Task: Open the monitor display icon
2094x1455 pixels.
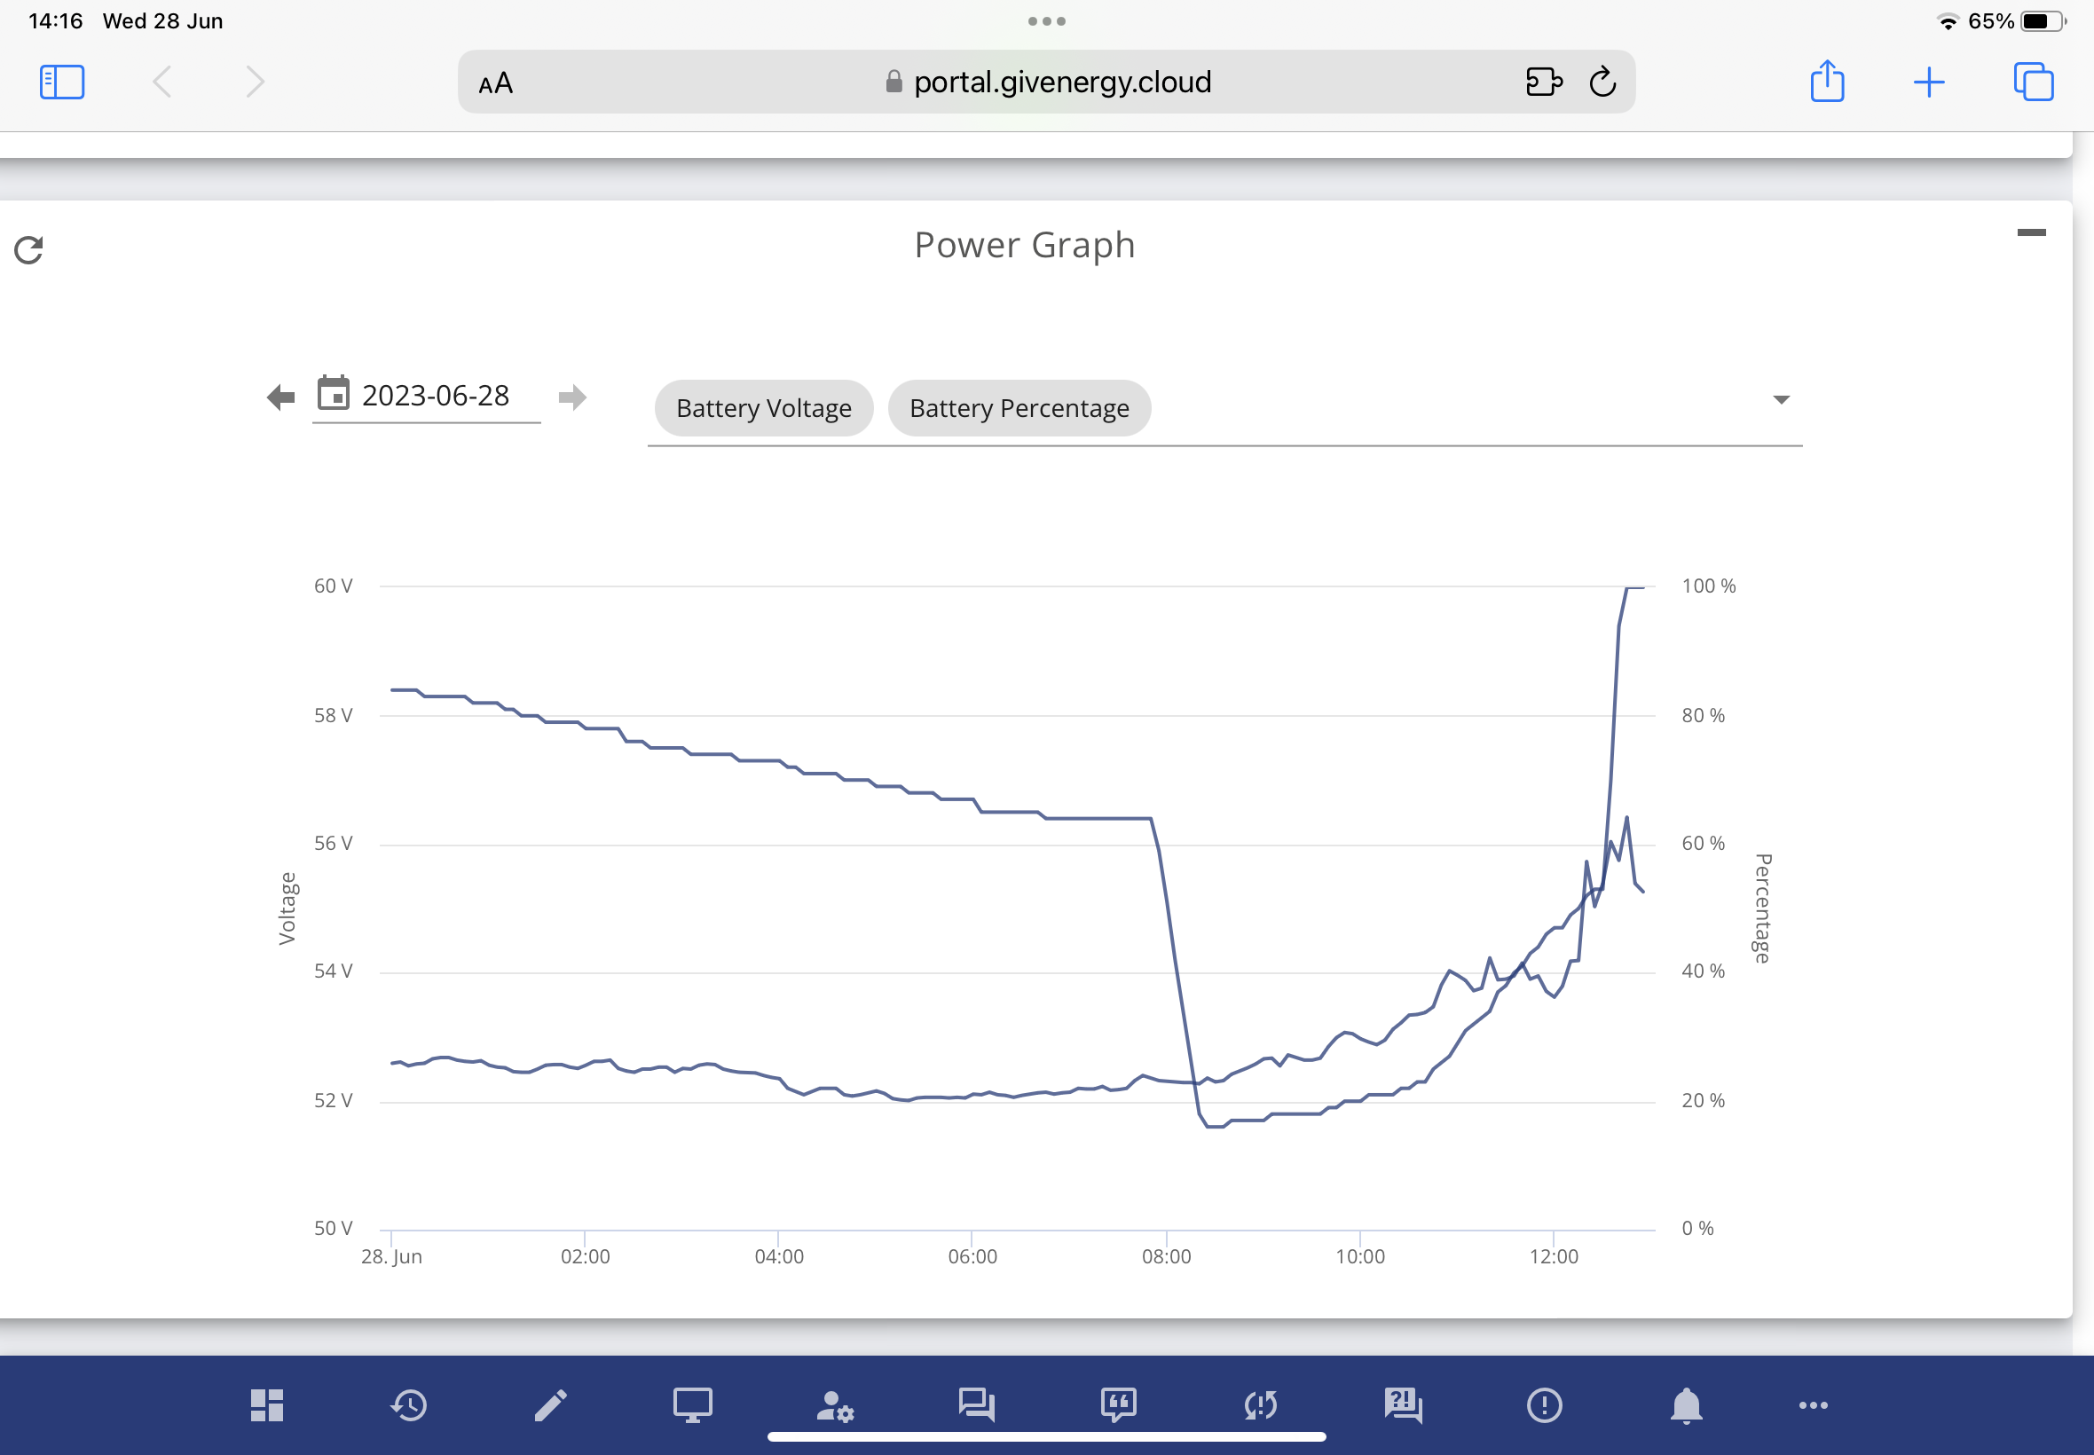Action: tap(693, 1404)
